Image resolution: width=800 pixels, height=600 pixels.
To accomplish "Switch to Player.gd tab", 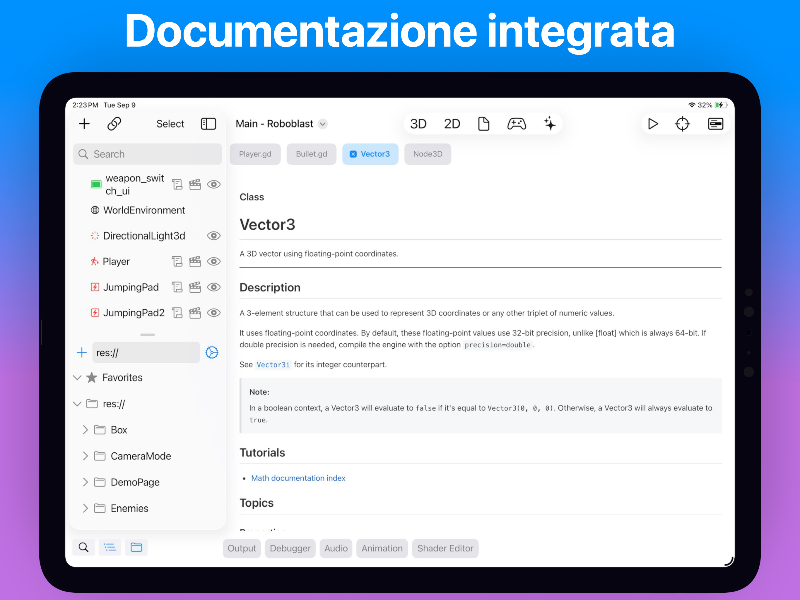I will (x=255, y=154).
